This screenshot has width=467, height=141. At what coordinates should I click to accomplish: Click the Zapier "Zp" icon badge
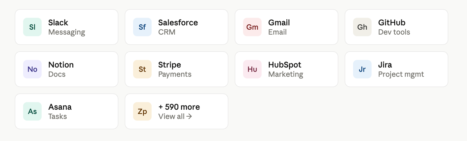pyautogui.click(x=142, y=111)
